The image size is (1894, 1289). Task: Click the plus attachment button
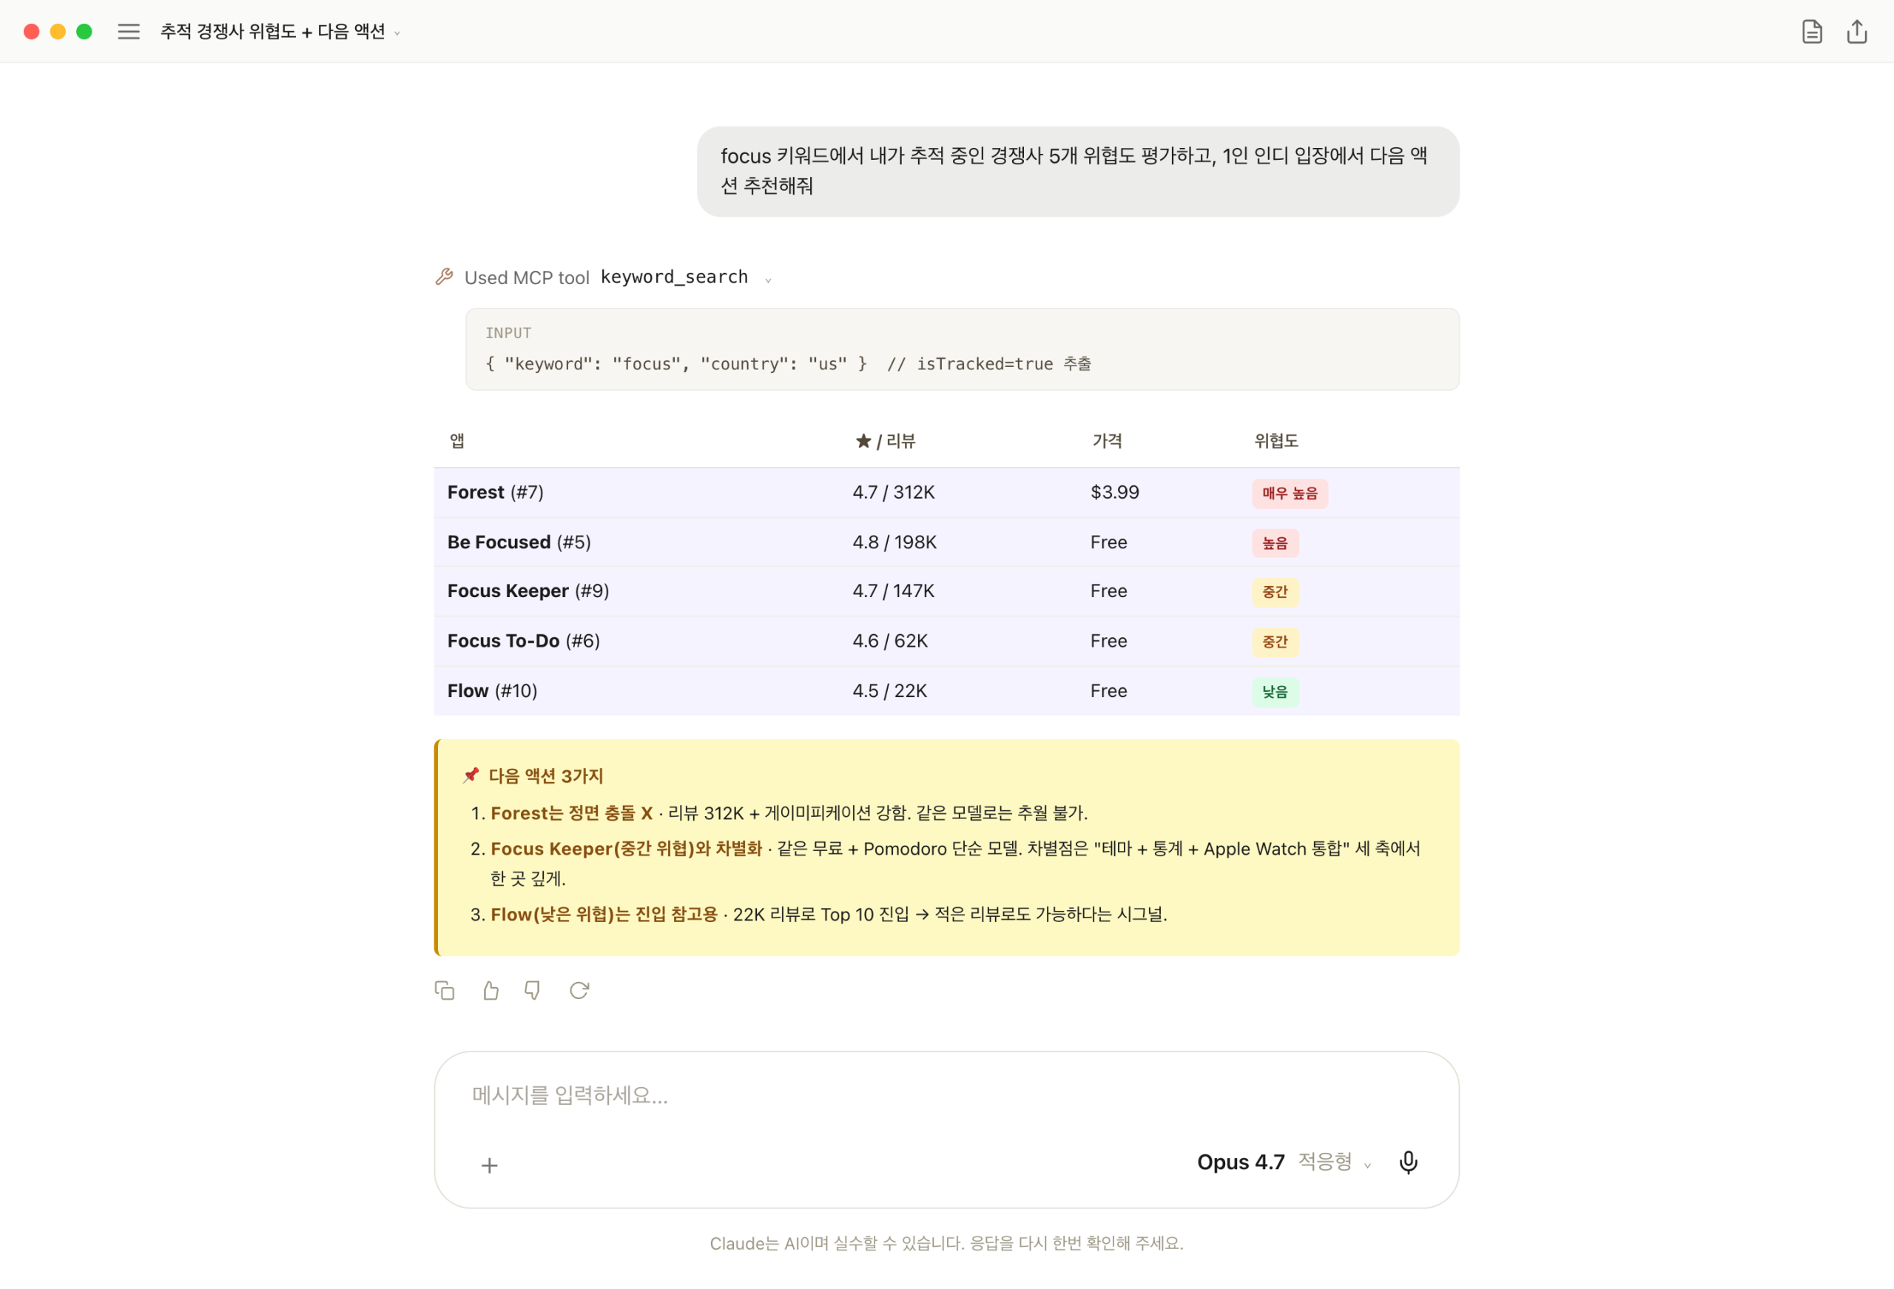tap(489, 1165)
